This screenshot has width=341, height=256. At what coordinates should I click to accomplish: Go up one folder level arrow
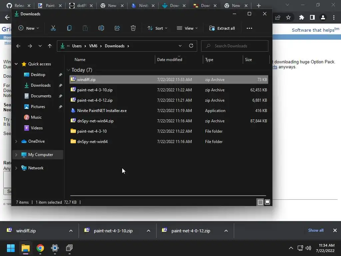[50, 46]
